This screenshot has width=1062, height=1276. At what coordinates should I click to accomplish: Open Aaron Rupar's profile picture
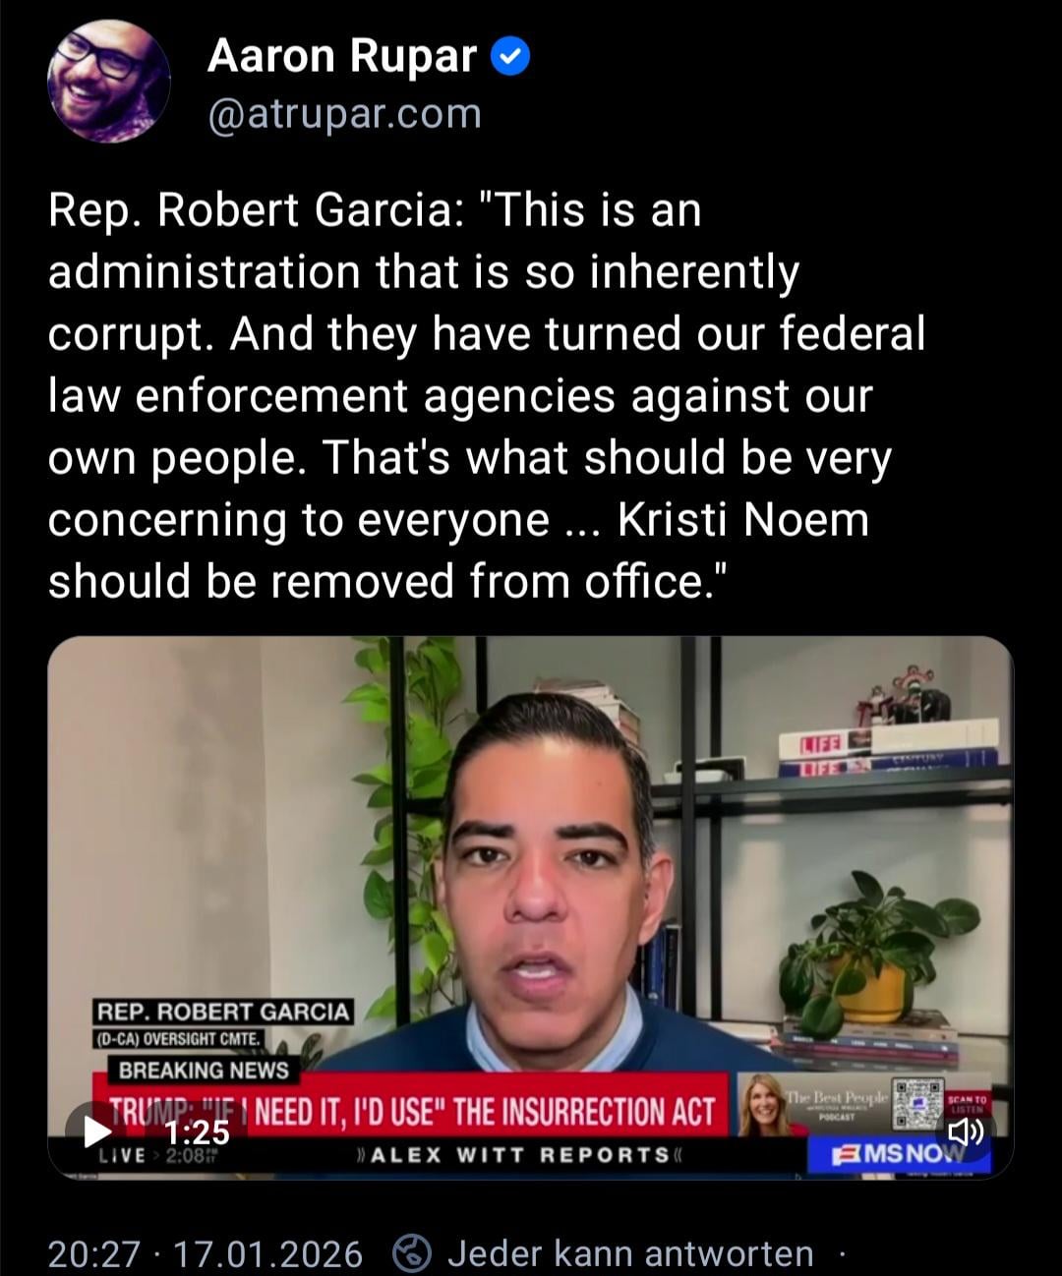click(x=108, y=82)
